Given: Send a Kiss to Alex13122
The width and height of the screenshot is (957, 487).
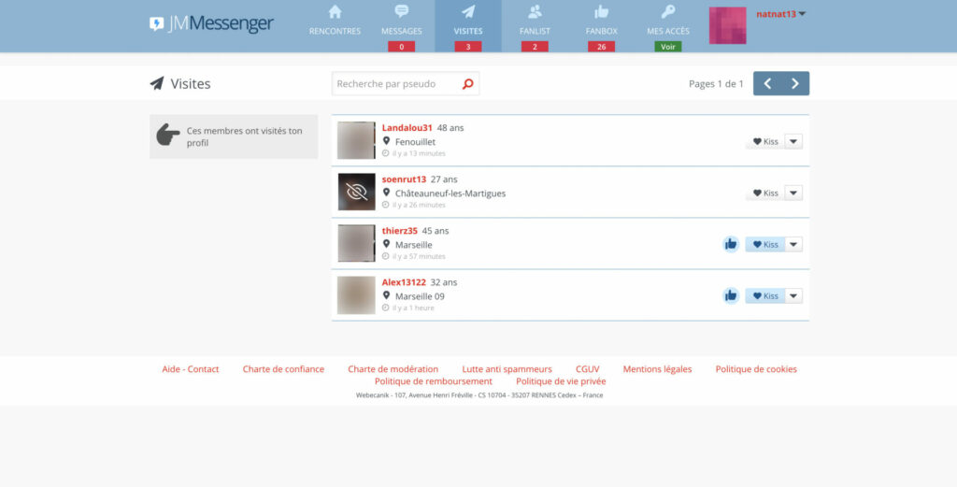Looking at the screenshot, I should tap(765, 296).
